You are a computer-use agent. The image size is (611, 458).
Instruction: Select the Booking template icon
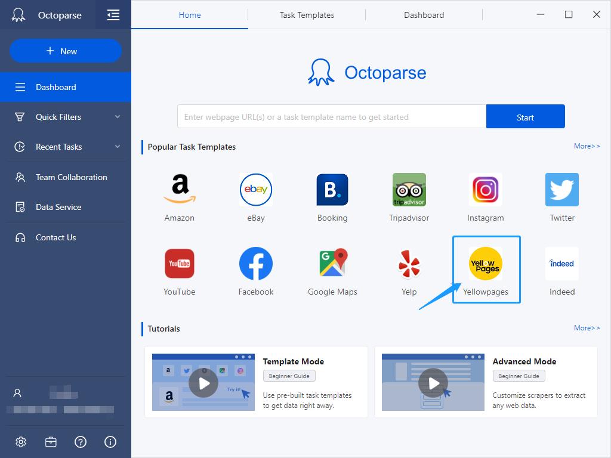[332, 189]
